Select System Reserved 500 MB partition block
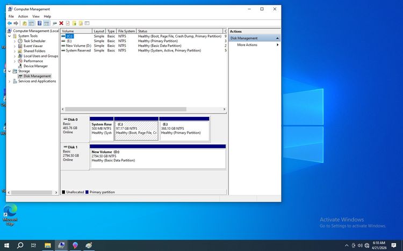This screenshot has height=251, width=403. pos(102,129)
